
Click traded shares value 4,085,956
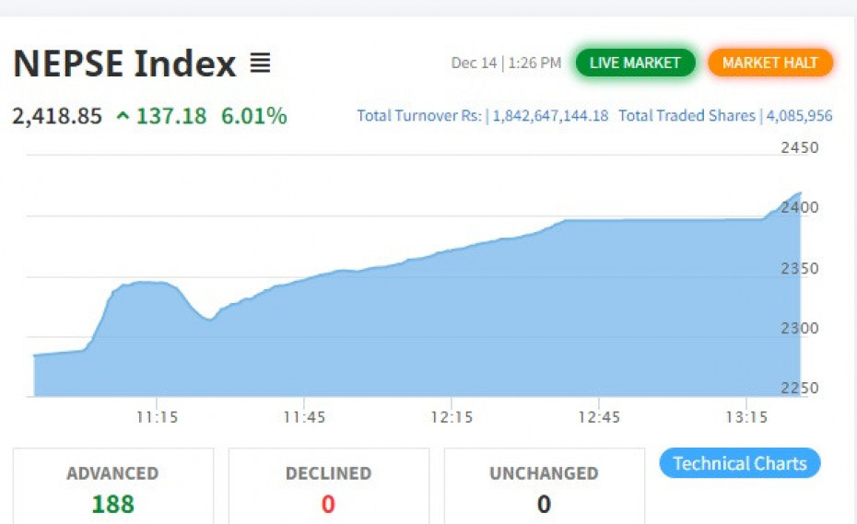[x=799, y=116]
